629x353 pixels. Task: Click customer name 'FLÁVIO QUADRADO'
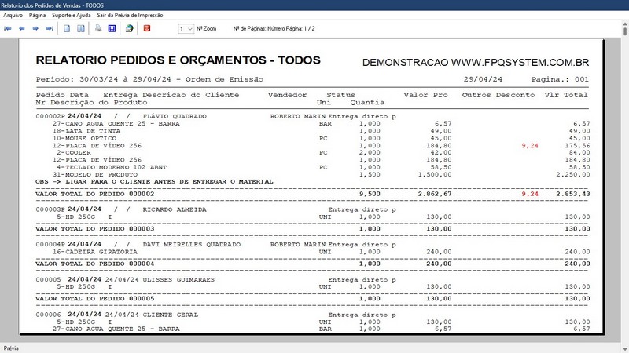(x=175, y=116)
